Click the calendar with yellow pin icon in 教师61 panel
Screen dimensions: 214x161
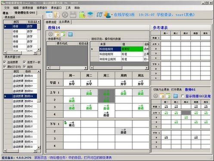[x=162, y=96]
